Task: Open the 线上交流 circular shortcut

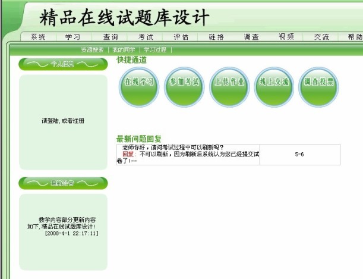Action: click(274, 83)
